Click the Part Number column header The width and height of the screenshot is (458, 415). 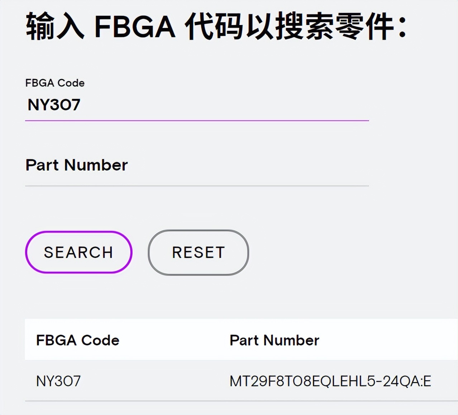(274, 340)
